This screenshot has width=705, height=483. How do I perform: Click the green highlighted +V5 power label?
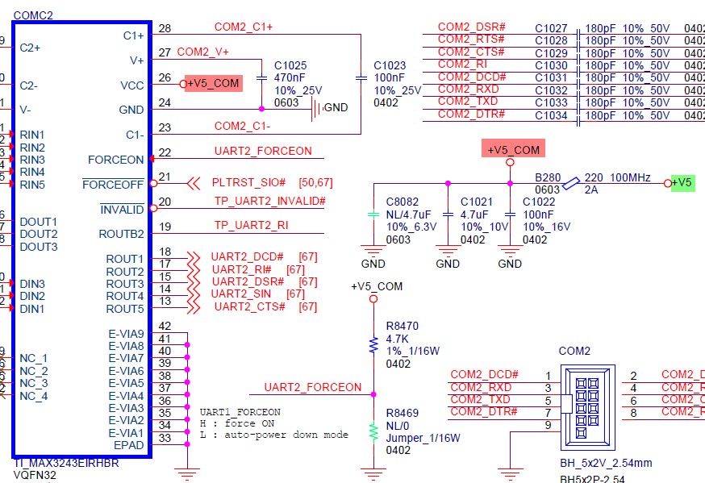coord(682,182)
